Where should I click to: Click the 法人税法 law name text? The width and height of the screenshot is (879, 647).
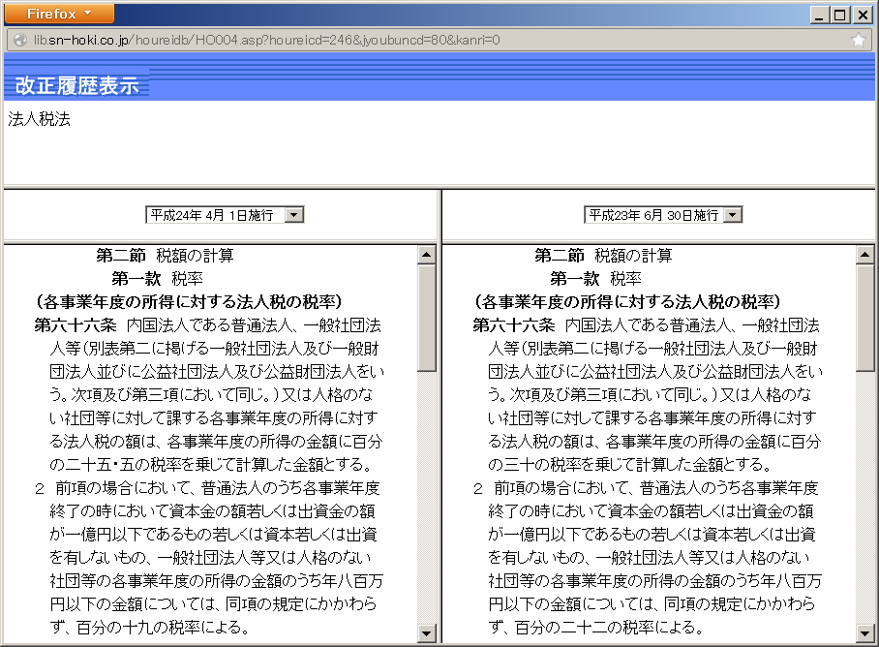point(40,119)
